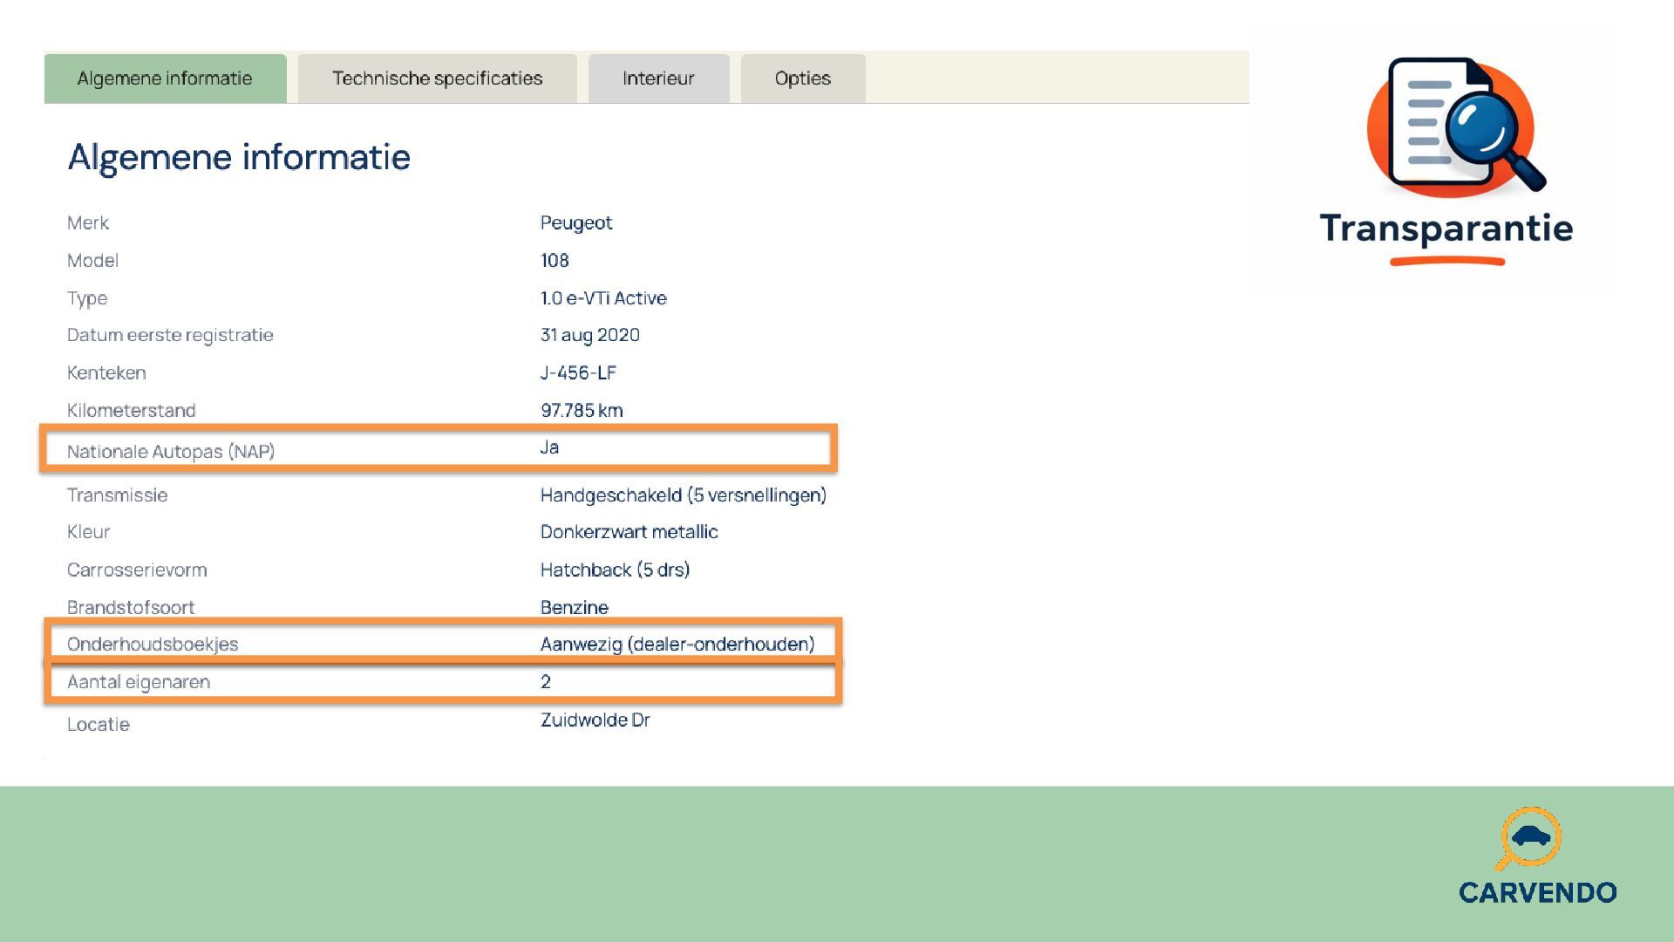Click the Zuidwolde Dr location value

(x=595, y=720)
